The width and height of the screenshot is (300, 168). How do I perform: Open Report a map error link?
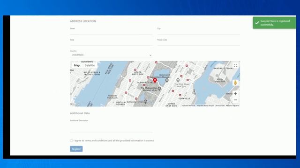tap(232, 105)
